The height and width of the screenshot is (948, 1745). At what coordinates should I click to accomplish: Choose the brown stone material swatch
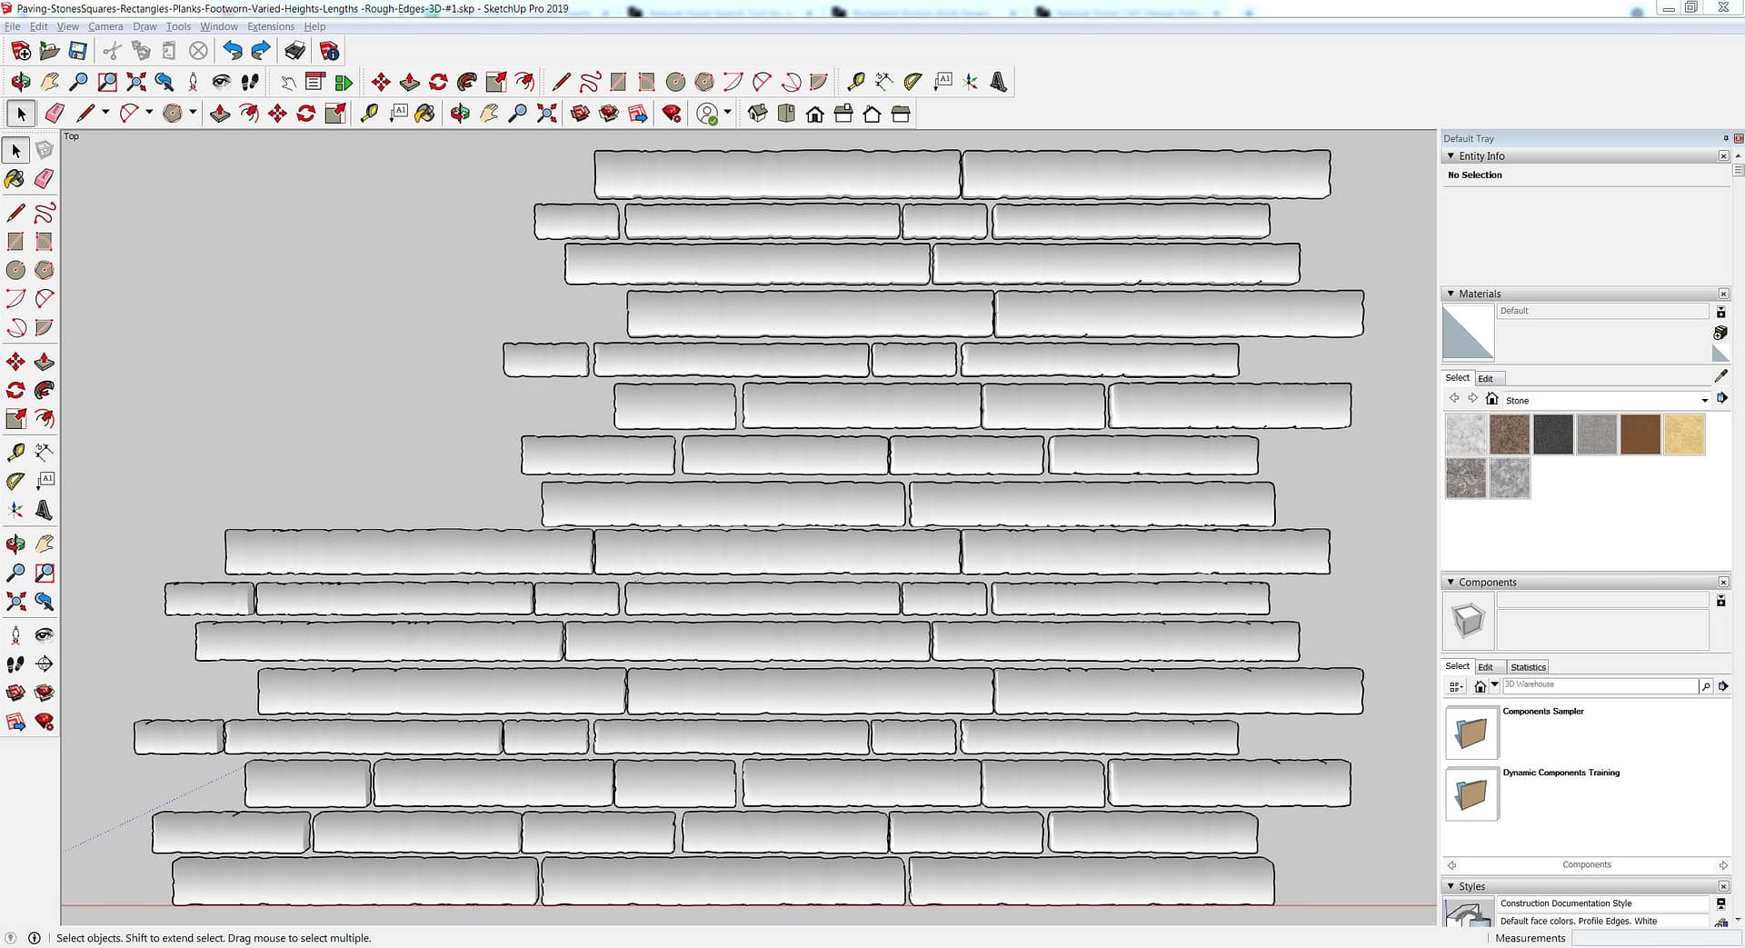(x=1640, y=434)
